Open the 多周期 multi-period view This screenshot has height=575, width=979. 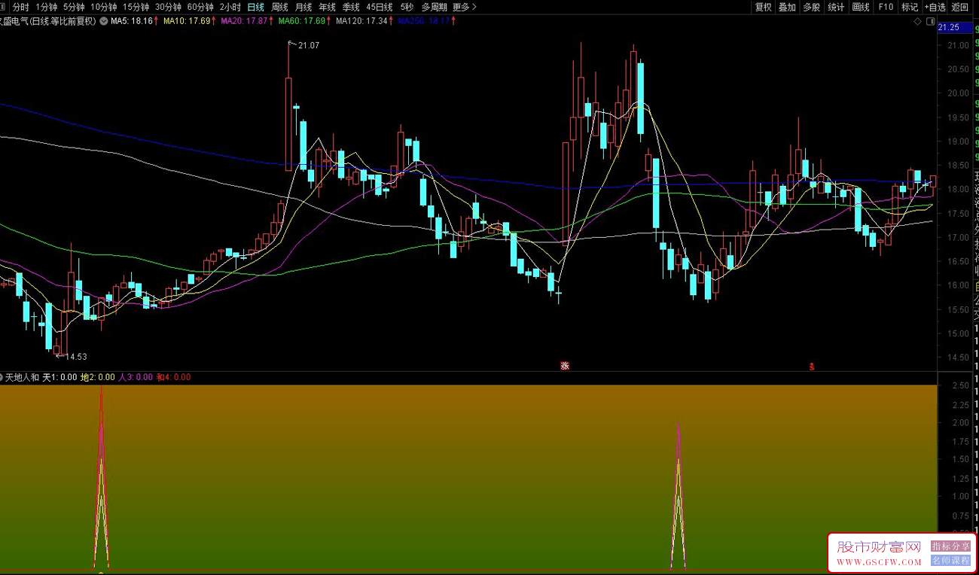tap(434, 7)
